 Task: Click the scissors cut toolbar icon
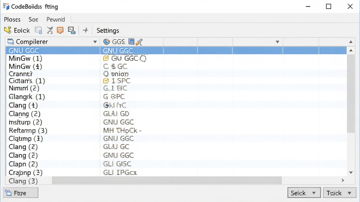[x=50, y=30]
